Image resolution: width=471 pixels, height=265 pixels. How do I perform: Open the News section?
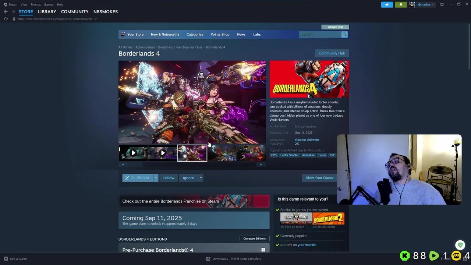coord(241,35)
